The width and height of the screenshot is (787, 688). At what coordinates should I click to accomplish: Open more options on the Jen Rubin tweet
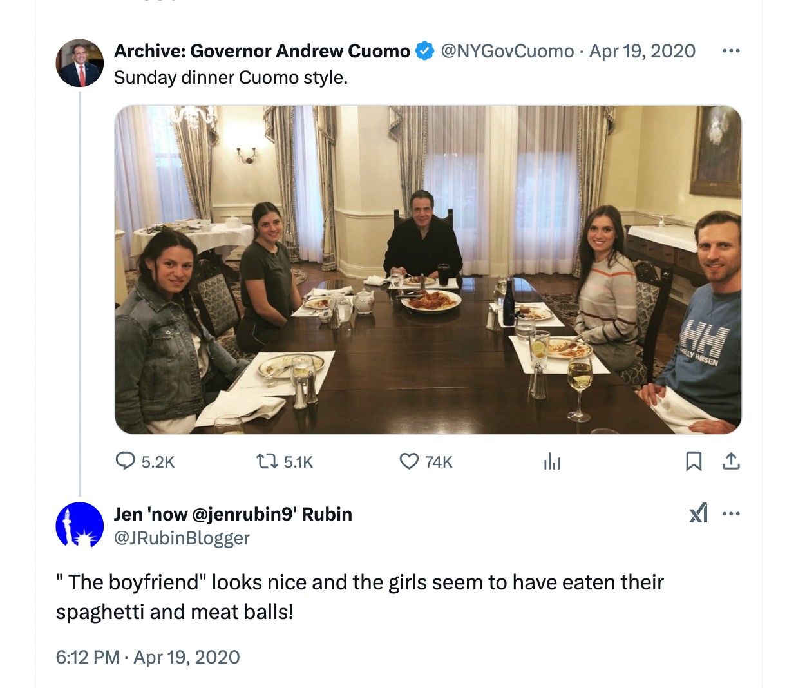(x=731, y=514)
